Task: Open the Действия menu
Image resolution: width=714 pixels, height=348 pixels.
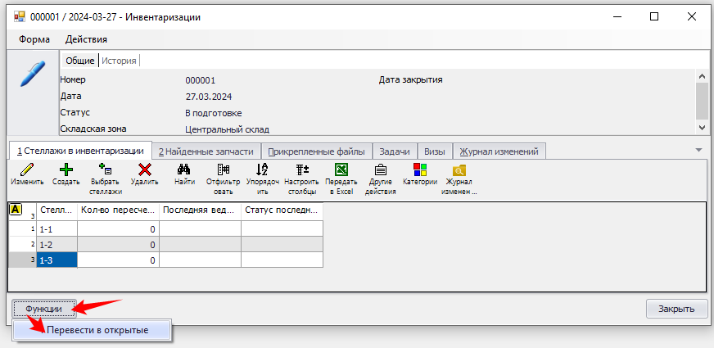Action: [86, 39]
